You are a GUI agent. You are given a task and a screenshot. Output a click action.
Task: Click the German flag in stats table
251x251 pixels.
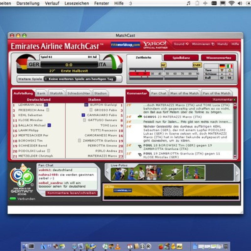click(222, 66)
